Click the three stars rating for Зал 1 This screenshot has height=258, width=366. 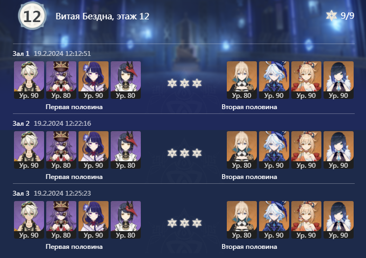pos(184,83)
